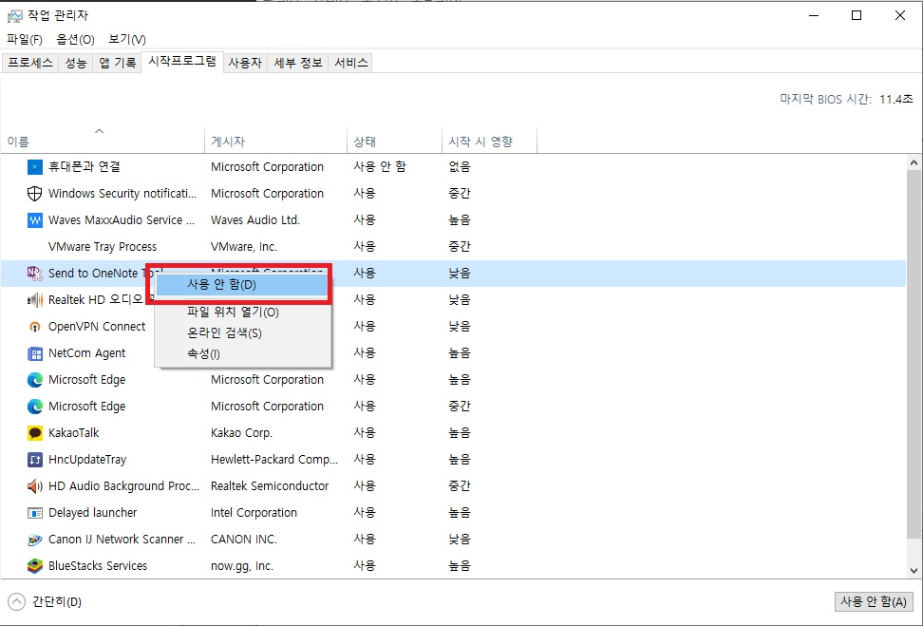The image size is (923, 626).
Task: Minimize the Task Manager window
Action: click(814, 16)
